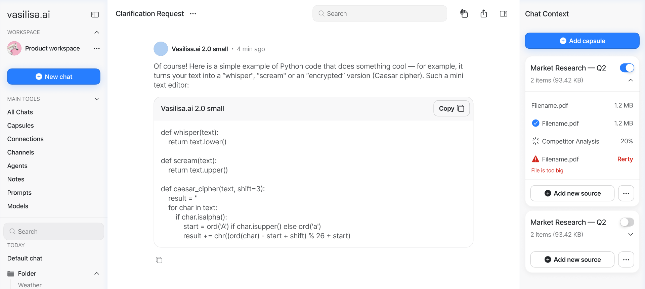Open more options beside first Add new source

tap(626, 193)
